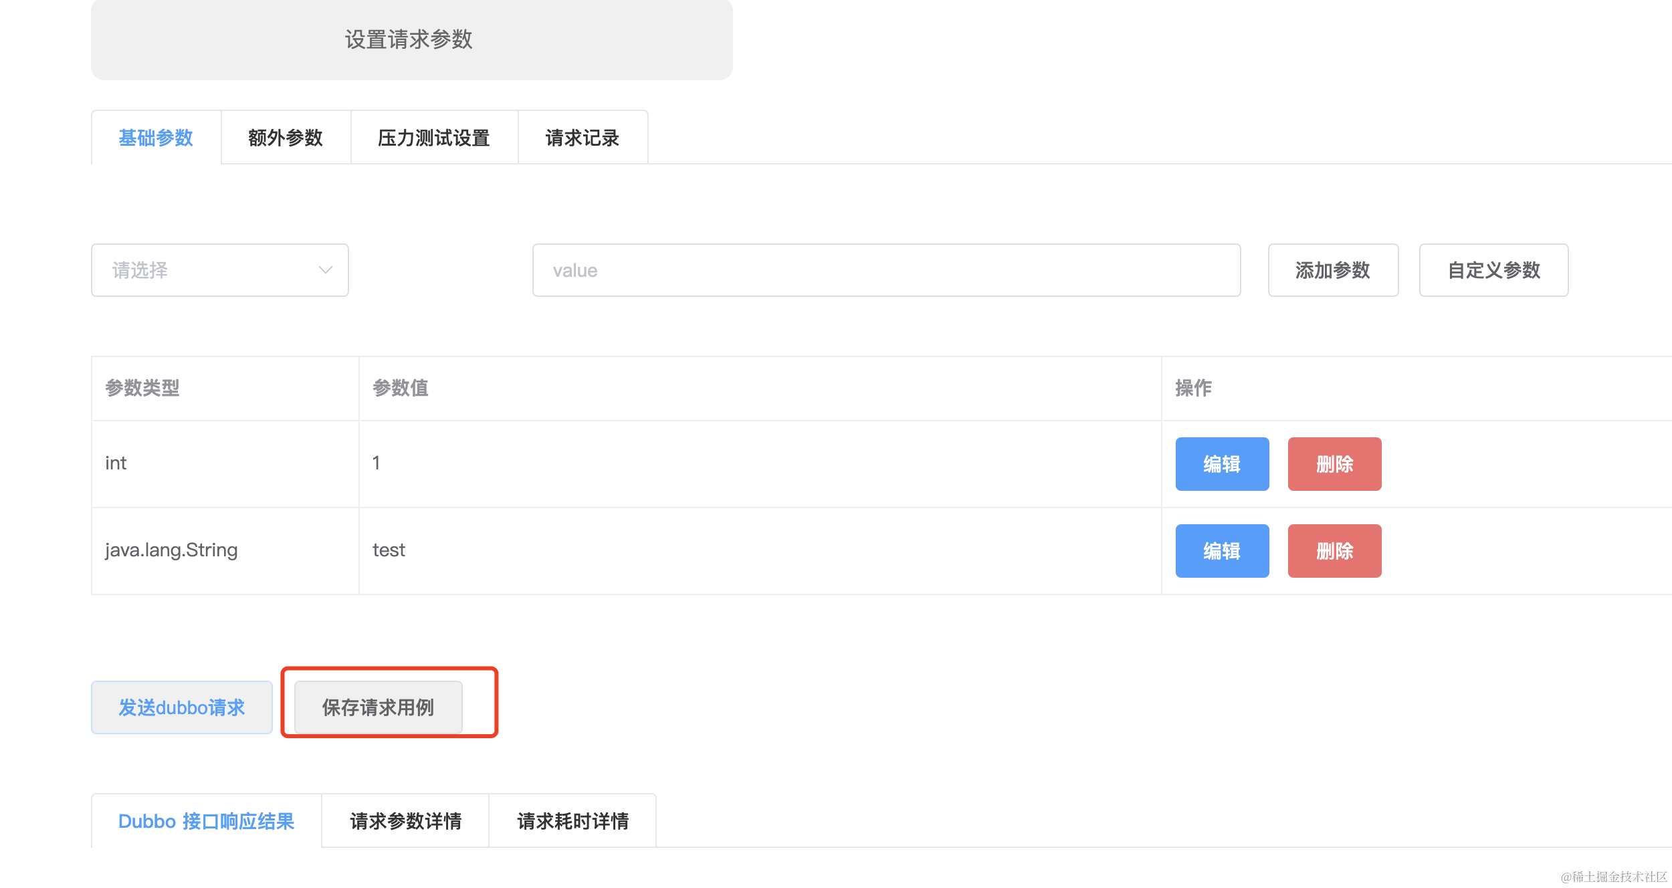1672x888 pixels.
Task: Click 发送dubbo请求 to send the request
Action: coord(181,707)
